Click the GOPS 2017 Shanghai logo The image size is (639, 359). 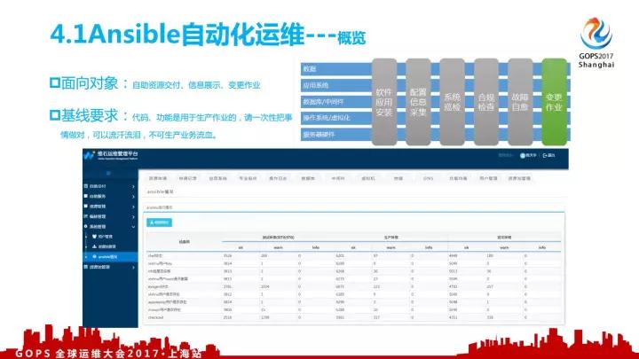tap(596, 43)
